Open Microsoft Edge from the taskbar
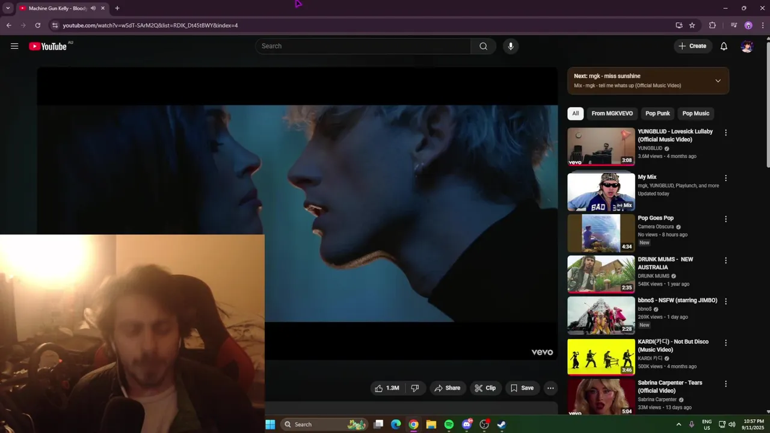 (x=396, y=425)
